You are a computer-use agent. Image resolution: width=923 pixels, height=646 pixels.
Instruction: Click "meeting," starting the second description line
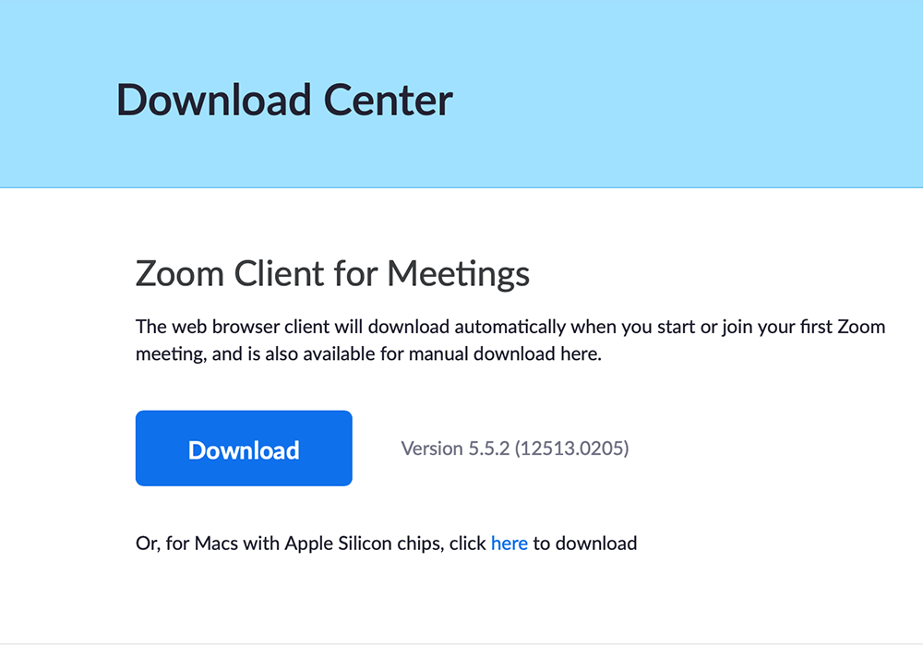[168, 353]
